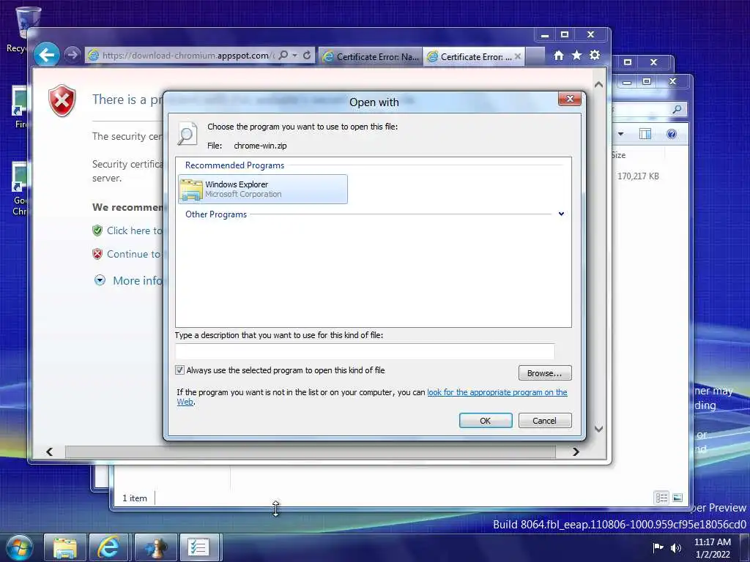Open Internet Explorer Tools gear menu
750x562 pixels.
(595, 56)
